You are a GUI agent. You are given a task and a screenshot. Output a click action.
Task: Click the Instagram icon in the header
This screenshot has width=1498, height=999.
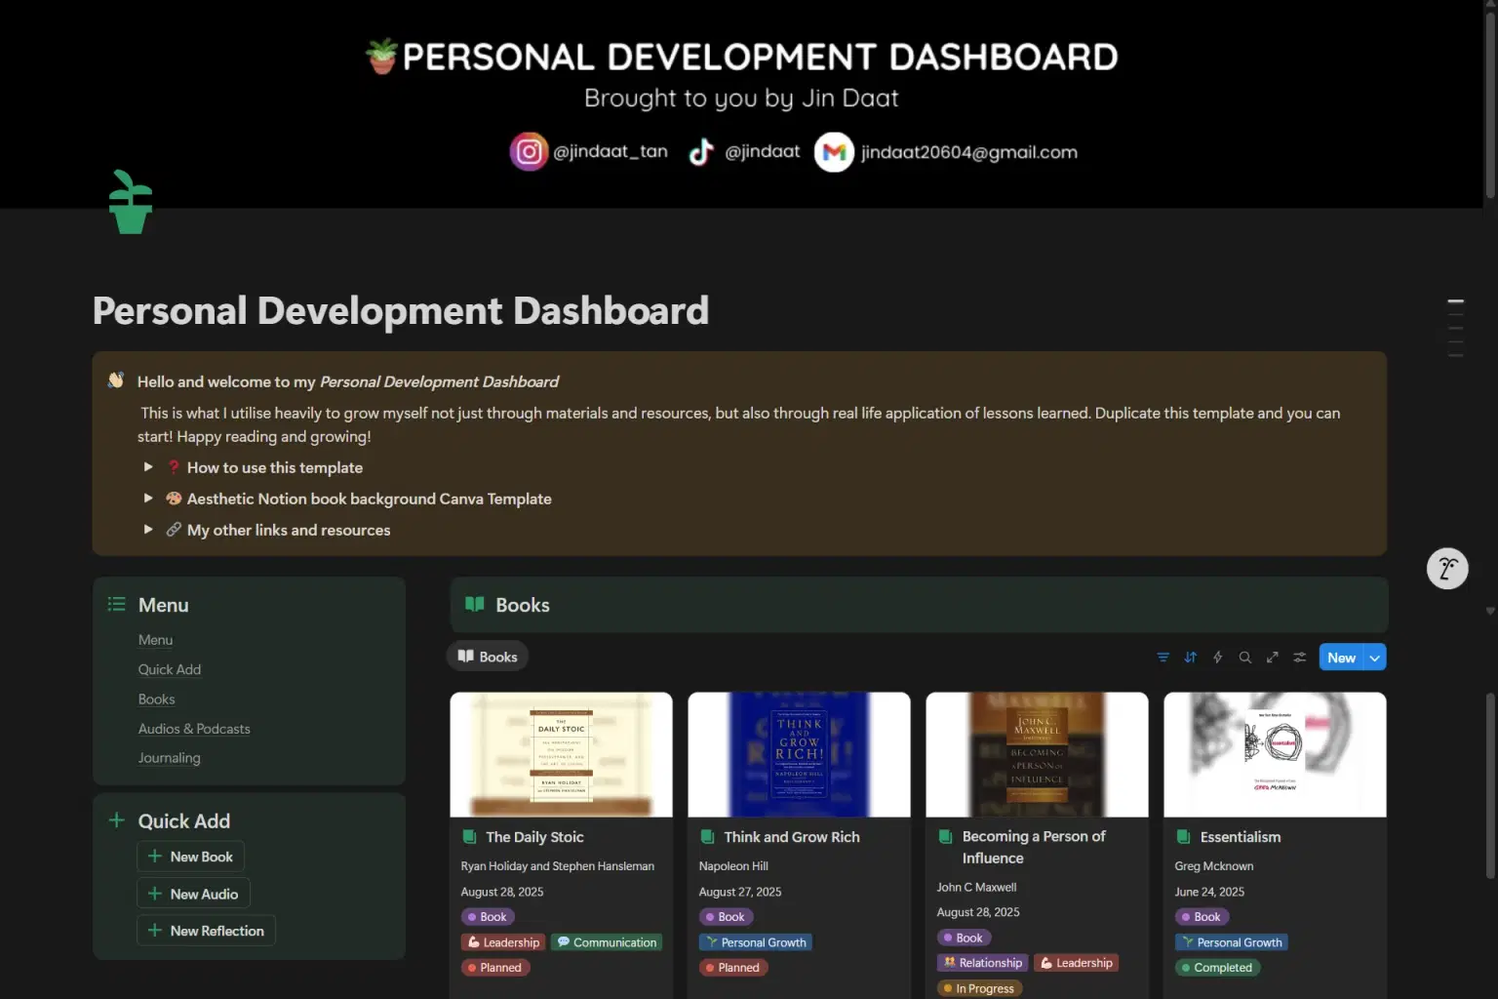click(x=529, y=151)
